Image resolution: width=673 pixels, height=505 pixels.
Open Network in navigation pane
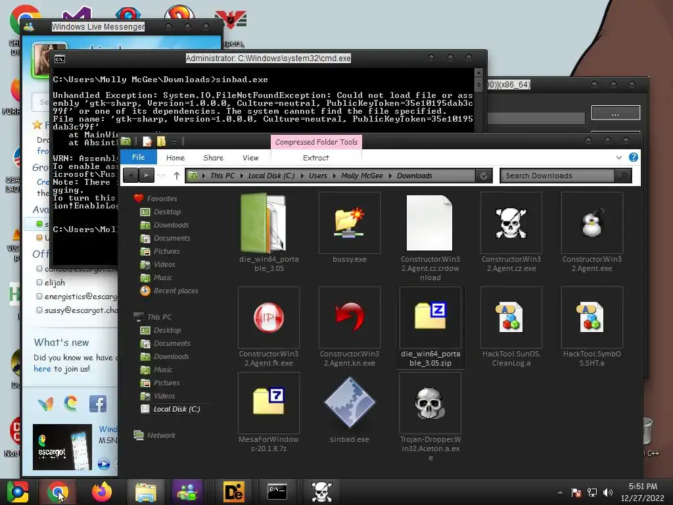click(x=161, y=435)
